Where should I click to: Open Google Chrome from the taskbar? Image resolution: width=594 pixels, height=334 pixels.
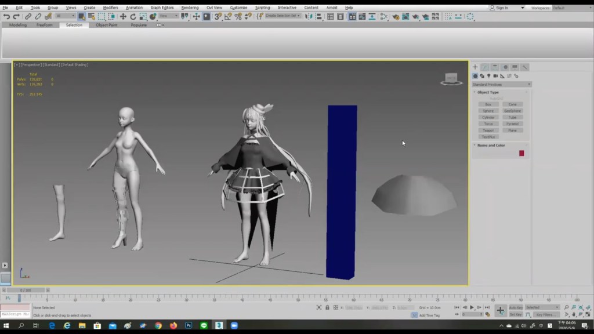pyautogui.click(x=158, y=326)
